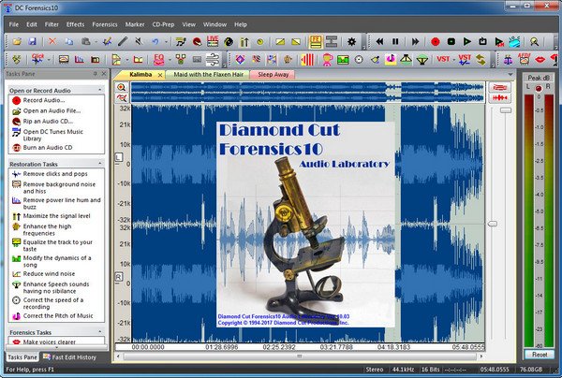Click the Stop transport button

[451, 42]
